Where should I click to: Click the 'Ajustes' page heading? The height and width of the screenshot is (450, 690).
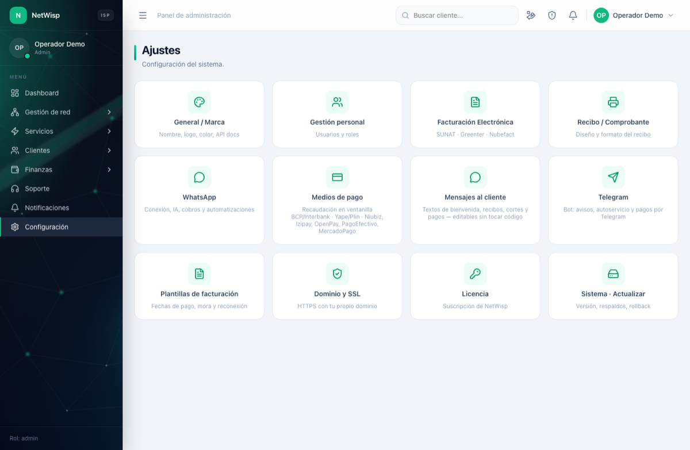tap(161, 51)
